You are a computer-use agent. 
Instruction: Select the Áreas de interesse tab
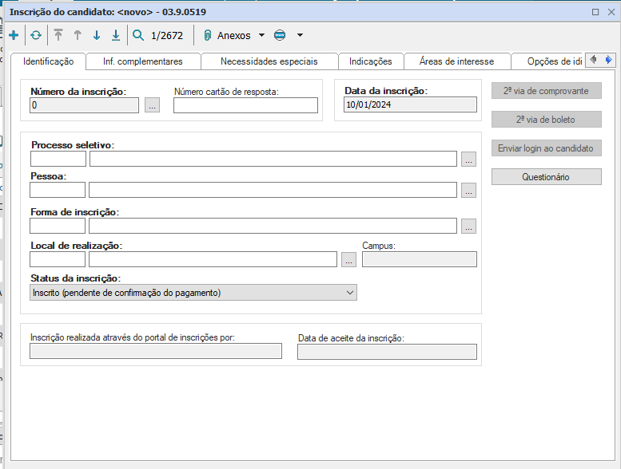pyautogui.click(x=456, y=61)
